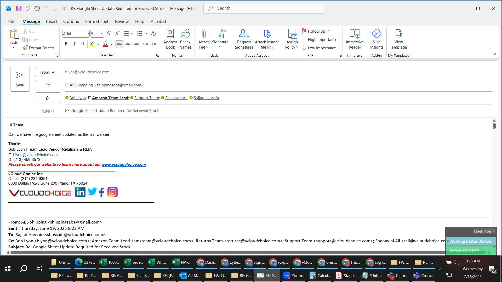The height and width of the screenshot is (282, 502).
Task: Click Open App on the status widget
Action: 484,231
